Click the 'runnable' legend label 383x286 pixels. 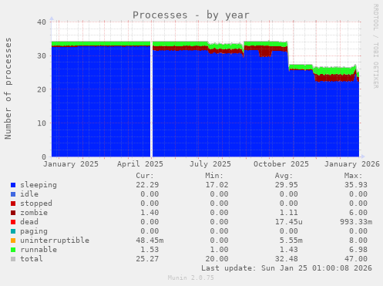39,250
